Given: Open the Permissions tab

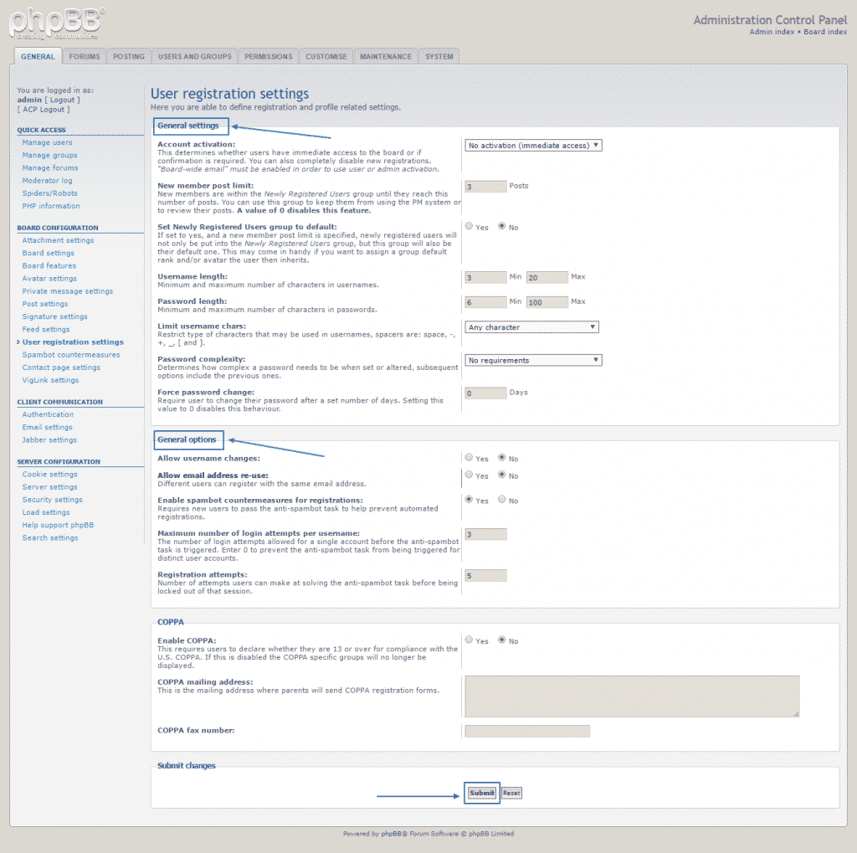Looking at the screenshot, I should (269, 57).
